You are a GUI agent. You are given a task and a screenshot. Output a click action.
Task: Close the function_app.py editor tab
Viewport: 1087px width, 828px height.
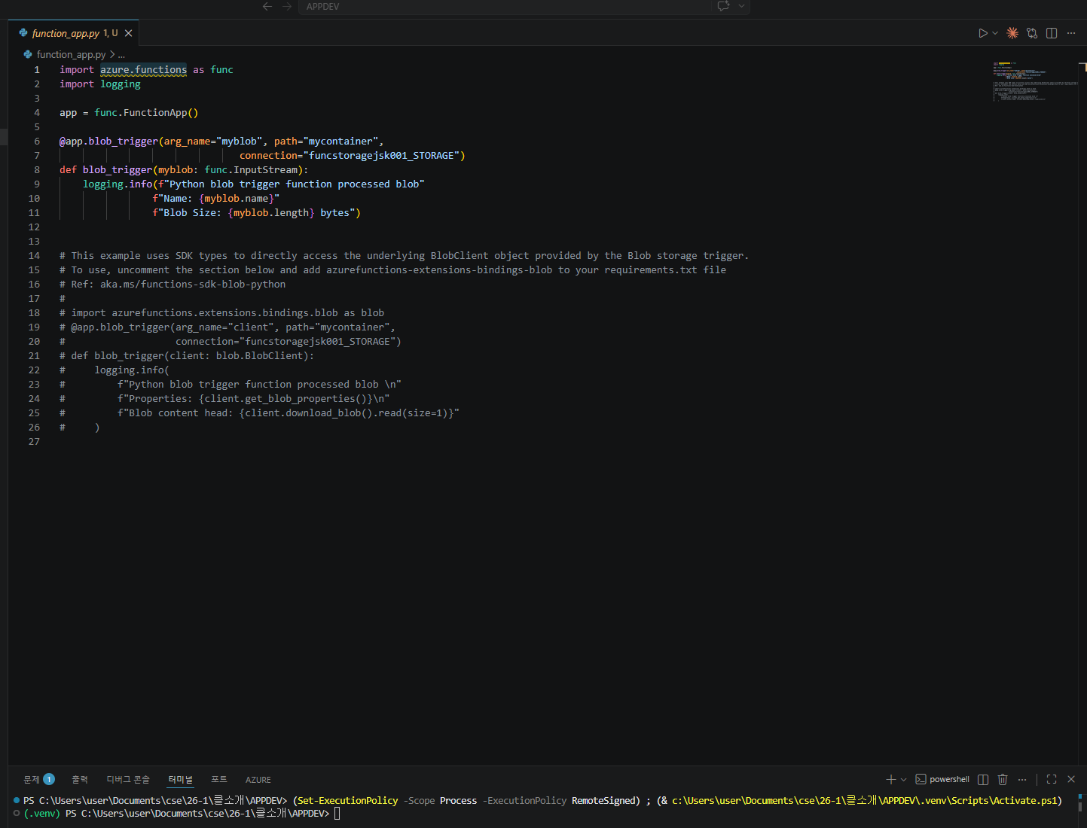pos(129,33)
